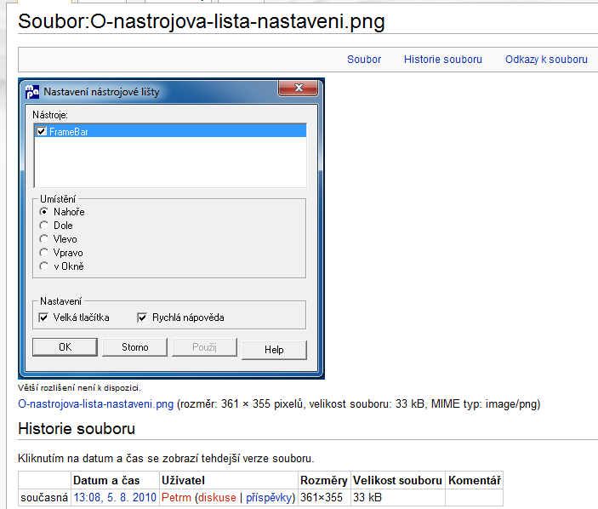Toggle the FrameBar checkbox
Image resolution: width=598 pixels, height=509 pixels.
[42, 132]
